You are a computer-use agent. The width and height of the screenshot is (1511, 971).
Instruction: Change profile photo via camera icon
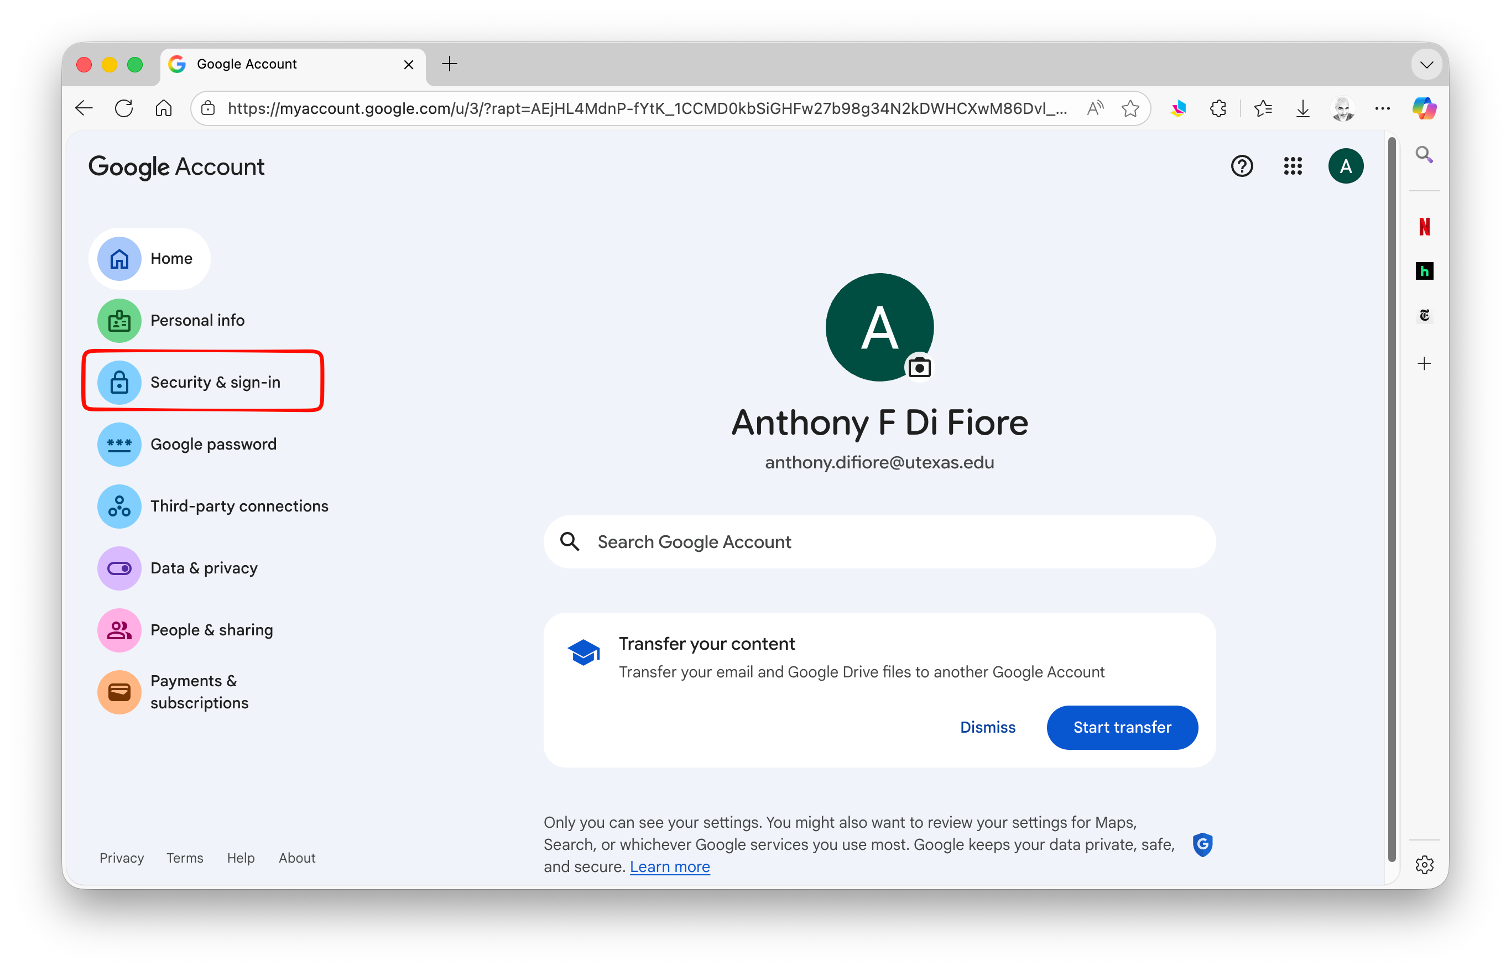coord(919,368)
